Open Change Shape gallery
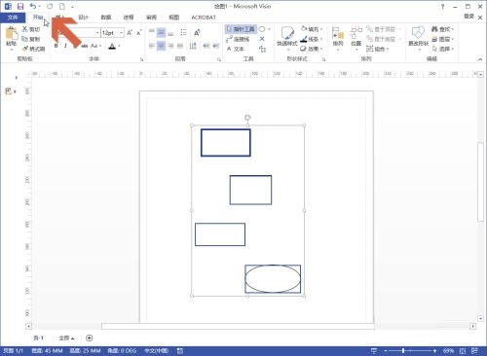Screen dimensions: 487x356 coord(418,37)
